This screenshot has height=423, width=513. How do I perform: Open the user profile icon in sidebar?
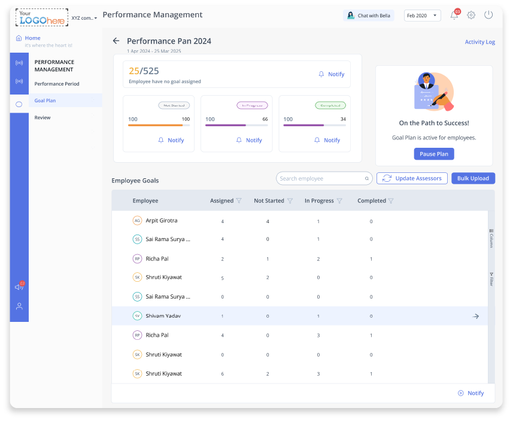(19, 306)
